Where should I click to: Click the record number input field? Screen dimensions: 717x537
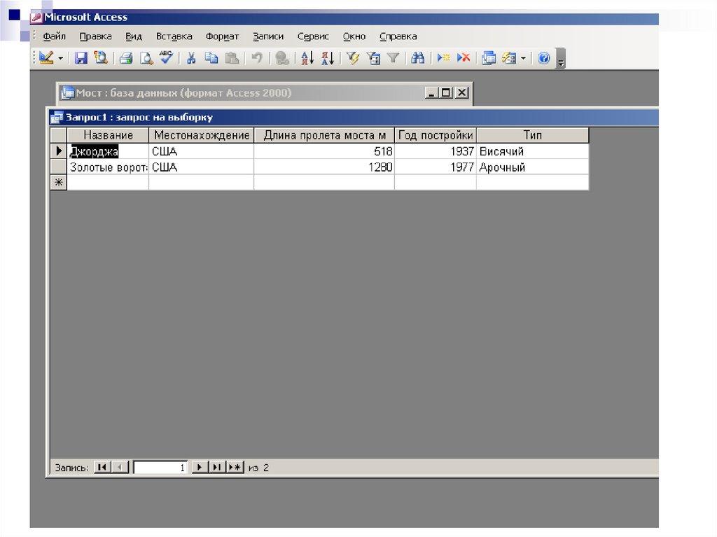(x=160, y=468)
